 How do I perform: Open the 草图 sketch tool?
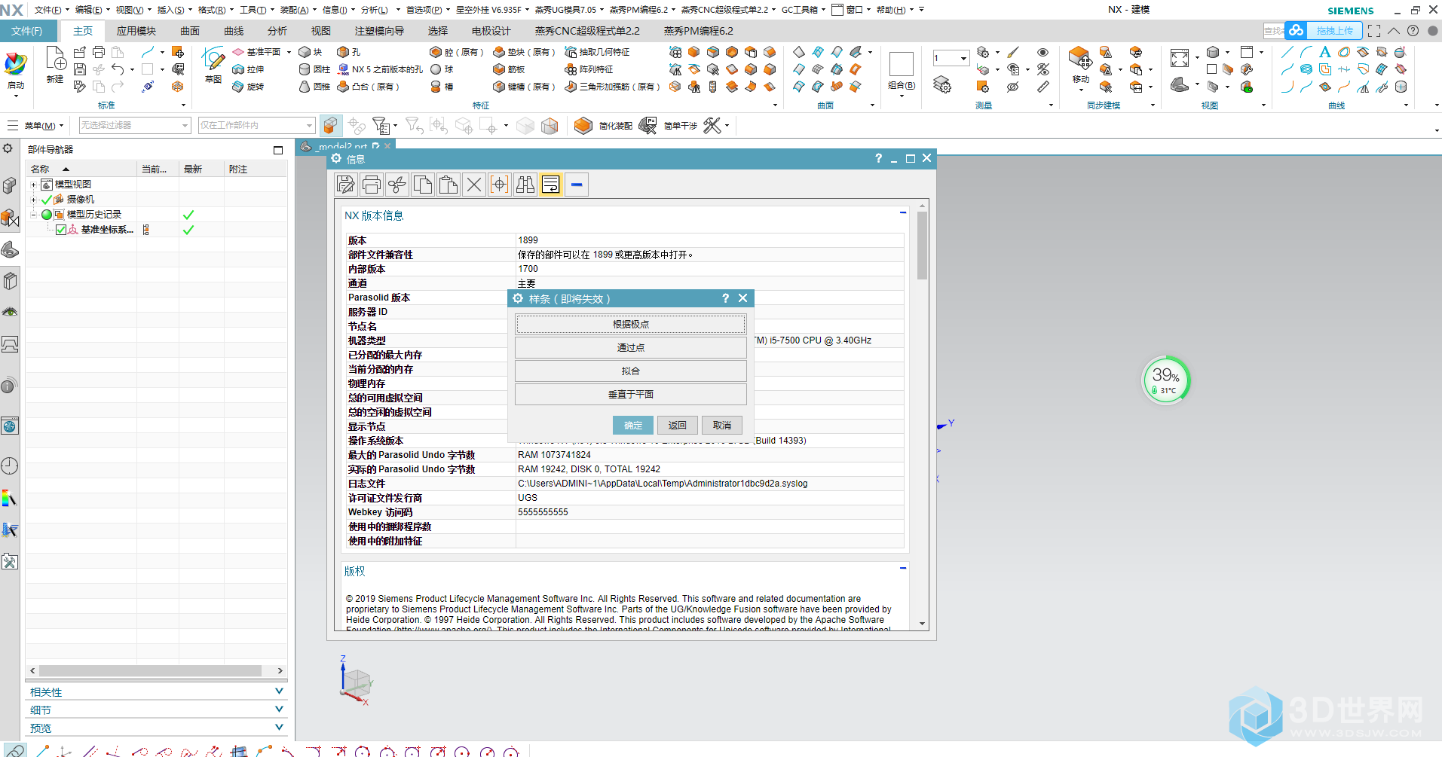coord(213,64)
